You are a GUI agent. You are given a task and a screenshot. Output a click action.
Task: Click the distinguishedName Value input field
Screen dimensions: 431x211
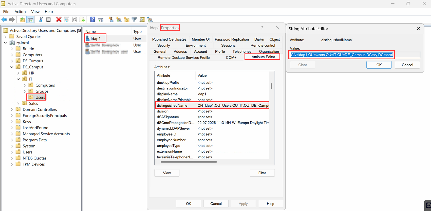tap(355, 55)
